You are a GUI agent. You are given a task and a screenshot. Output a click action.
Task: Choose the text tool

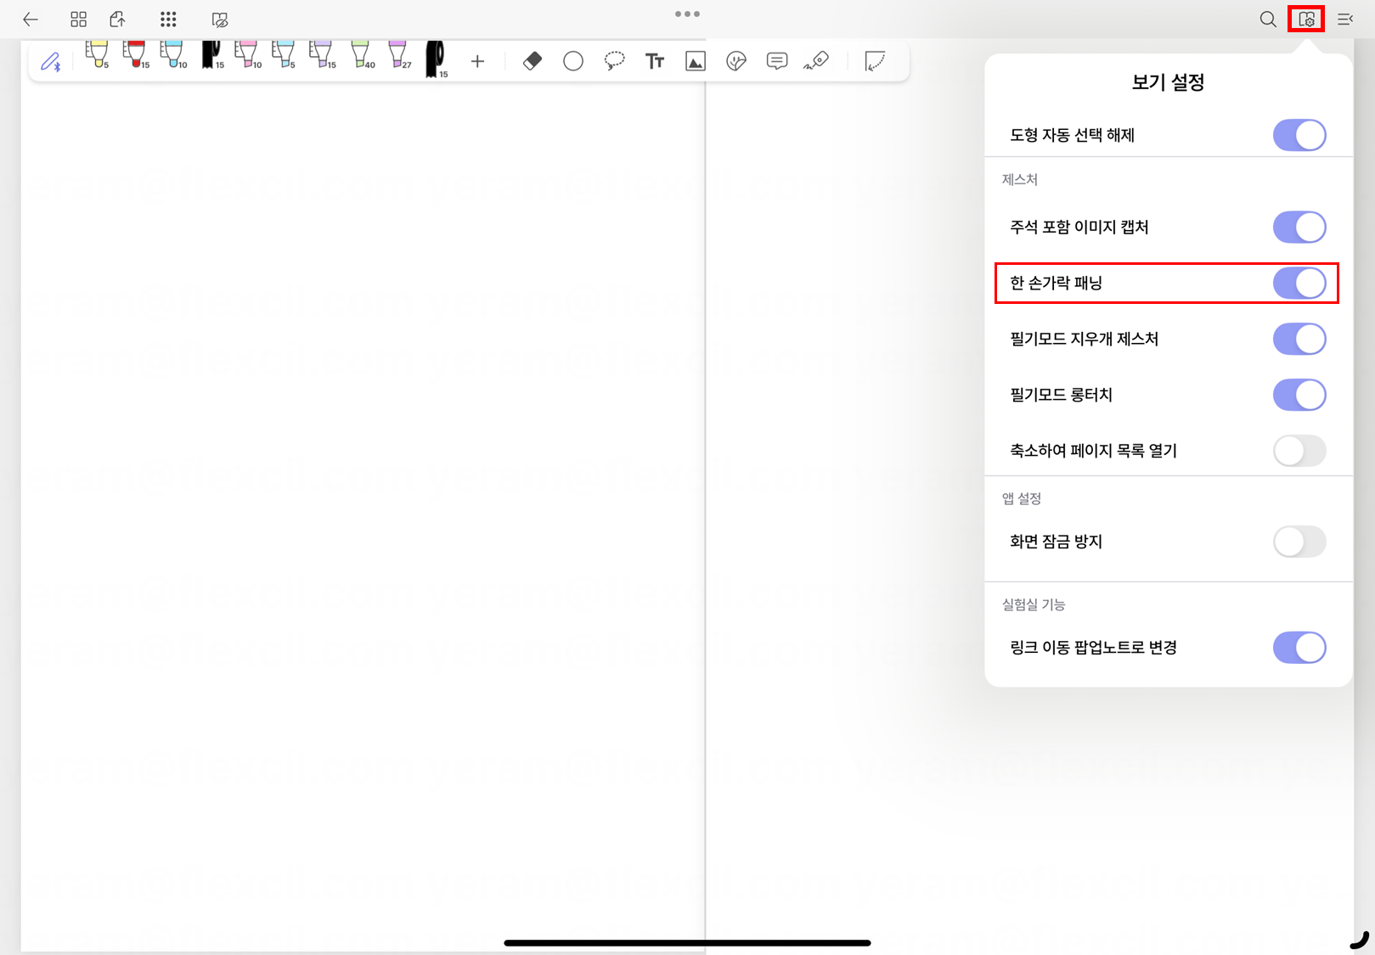[654, 61]
